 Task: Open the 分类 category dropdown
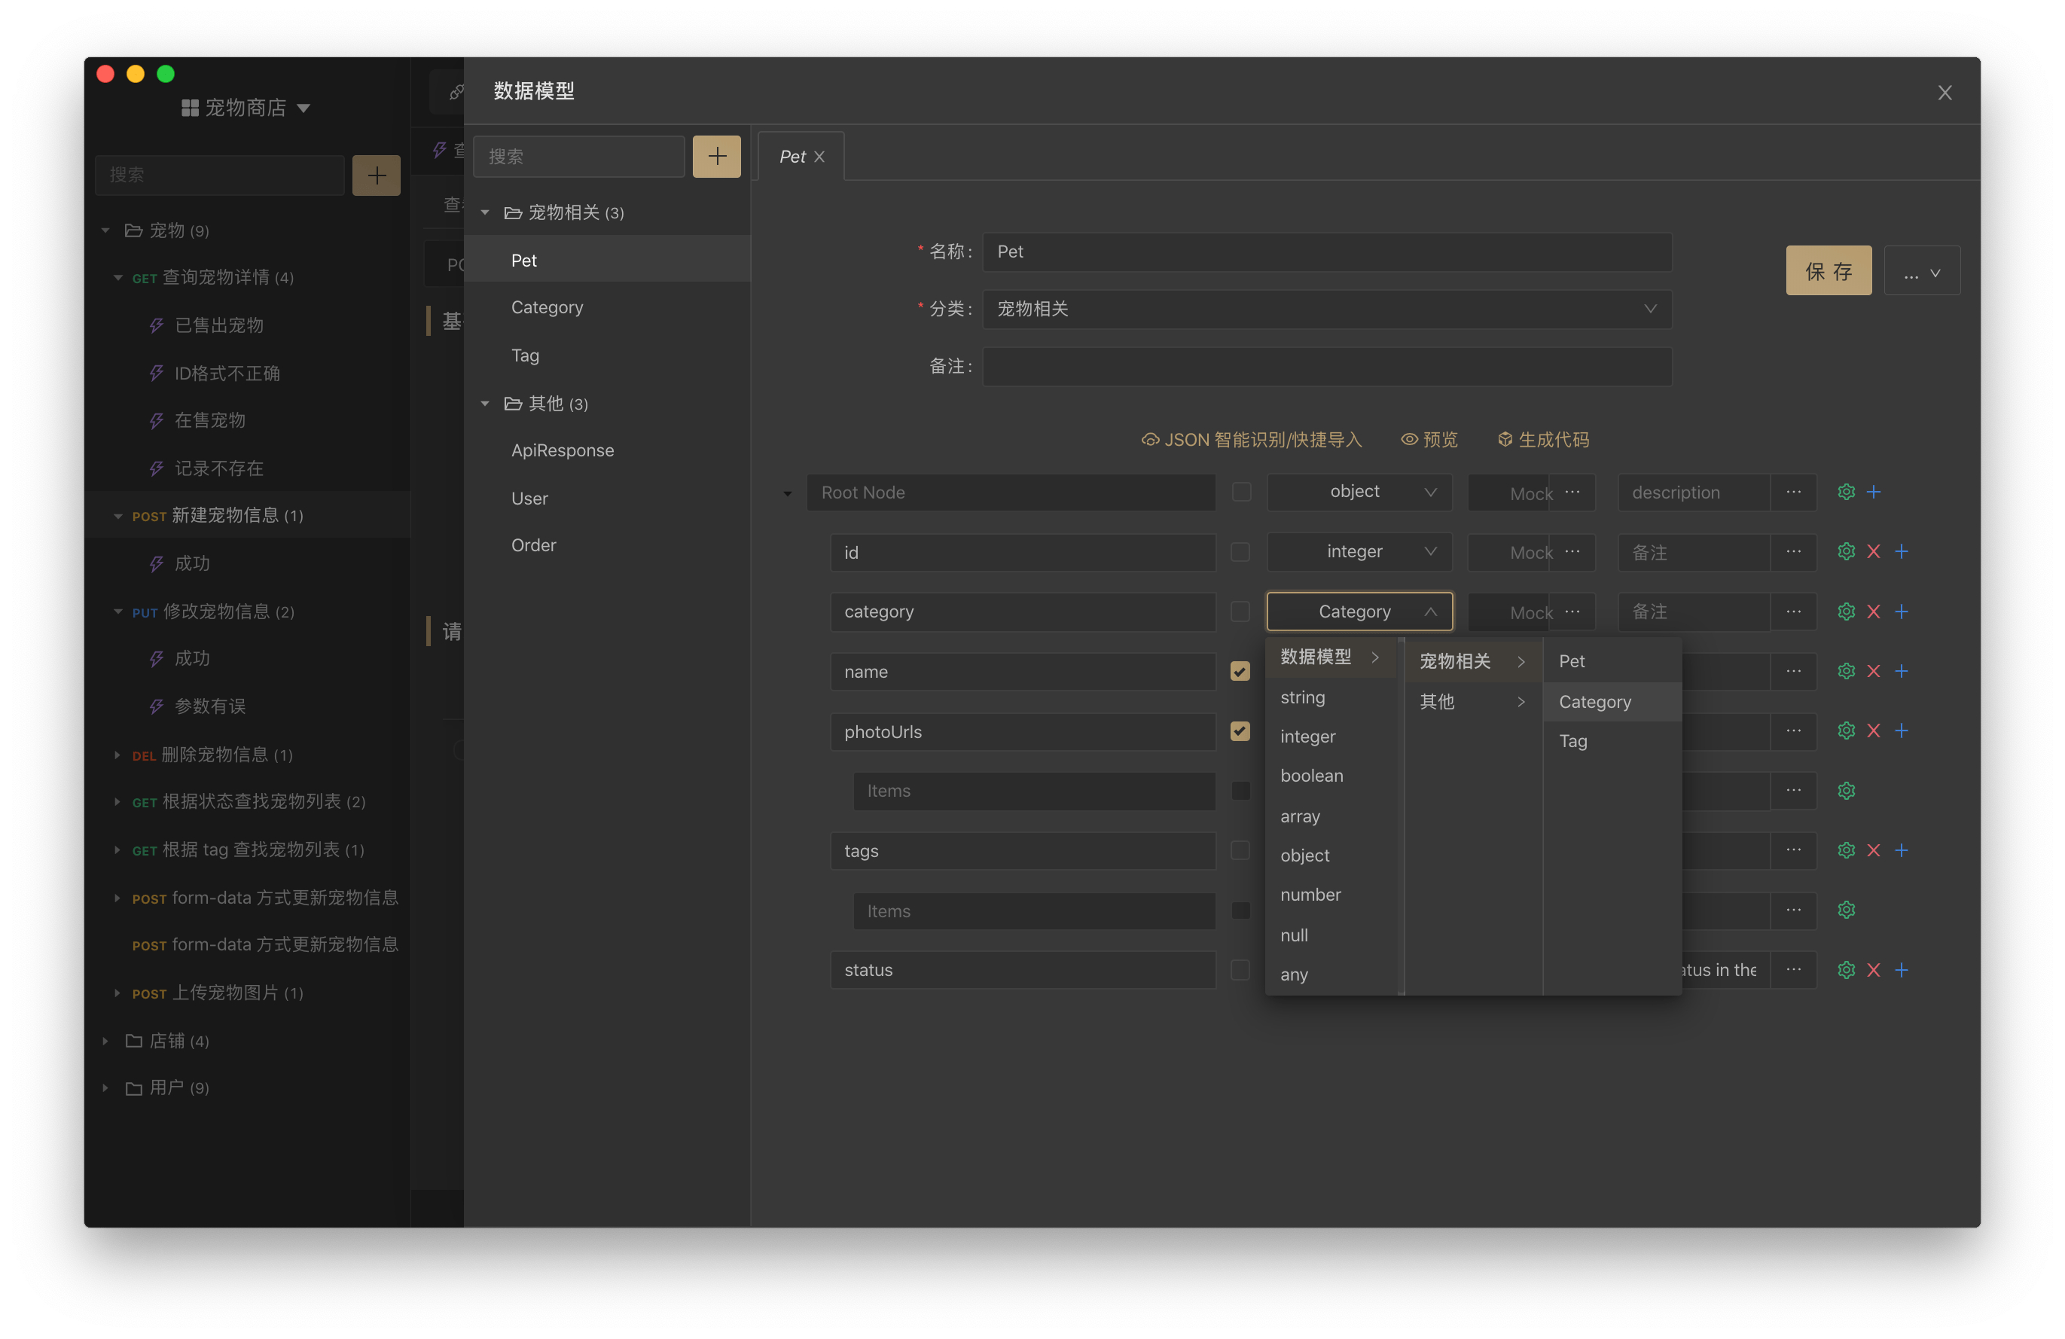(1327, 309)
